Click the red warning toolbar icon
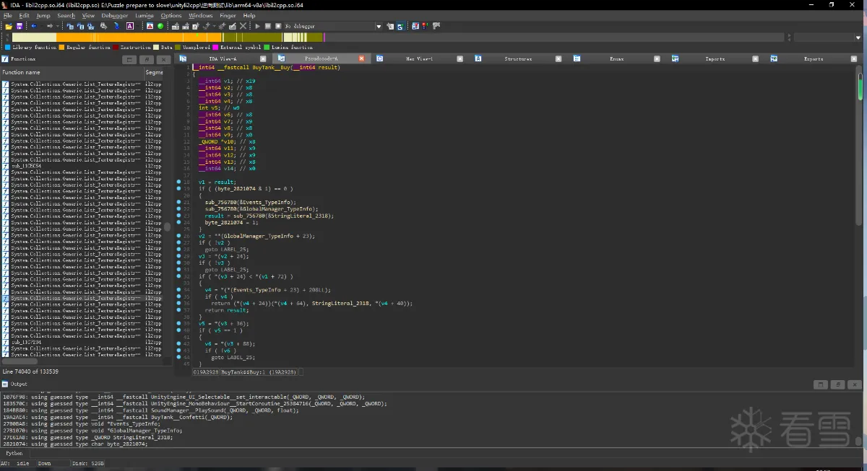Viewport: 867px width, 471px height. coord(150,26)
